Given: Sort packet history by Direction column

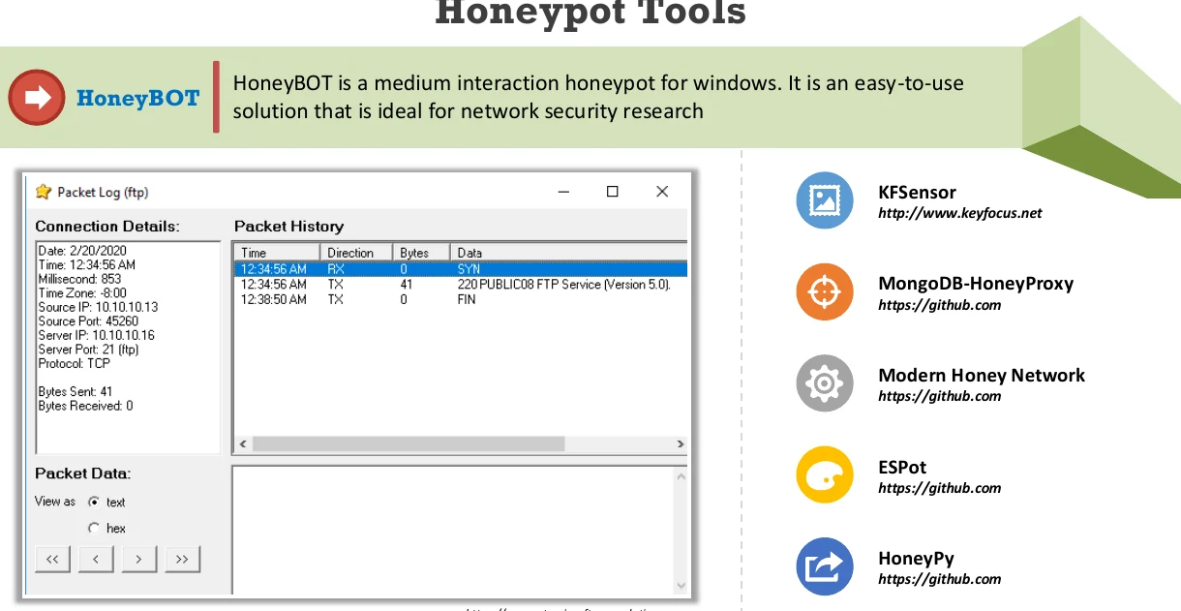Looking at the screenshot, I should coord(356,253).
